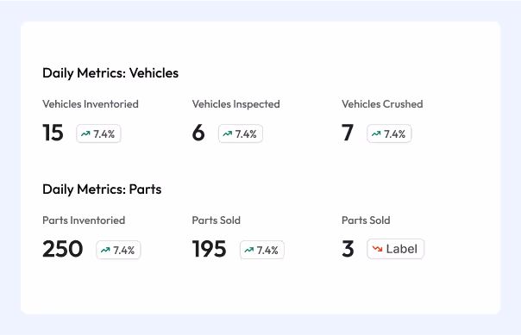This screenshot has width=521, height=335.
Task: Select the "Label" badge text
Action: pyautogui.click(x=402, y=249)
